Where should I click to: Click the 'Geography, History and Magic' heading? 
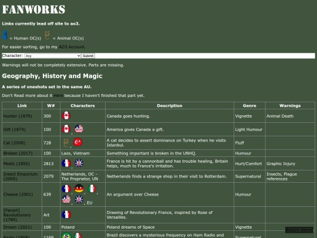tap(52, 76)
